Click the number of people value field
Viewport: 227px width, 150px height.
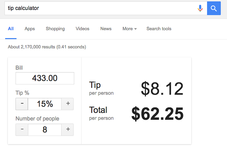(45, 129)
